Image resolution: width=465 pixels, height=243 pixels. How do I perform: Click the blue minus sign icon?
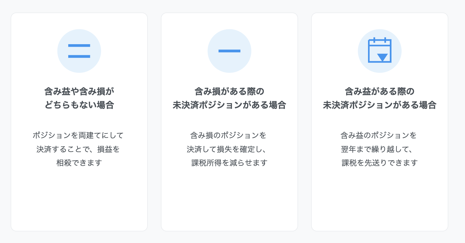(x=229, y=51)
